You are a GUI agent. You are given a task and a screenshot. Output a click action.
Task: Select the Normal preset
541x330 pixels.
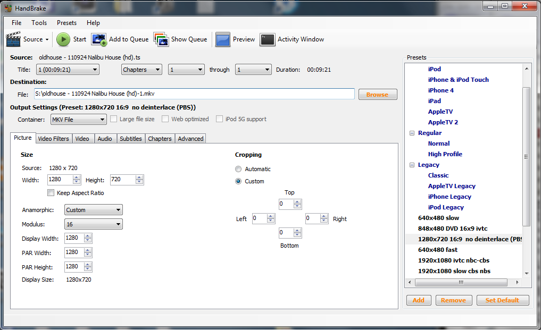pos(439,143)
